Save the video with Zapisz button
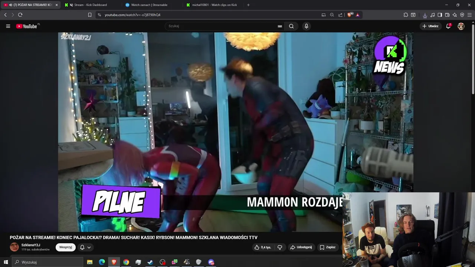Screen dimensions: 475x267 point(328,247)
